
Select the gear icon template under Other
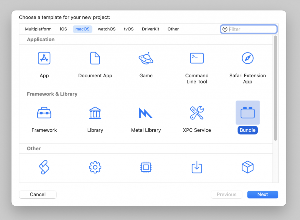95,167
